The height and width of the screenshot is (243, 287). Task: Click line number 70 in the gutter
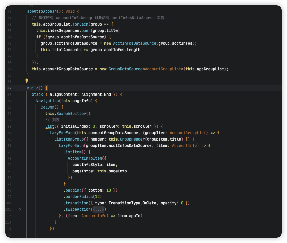coord(9,11)
